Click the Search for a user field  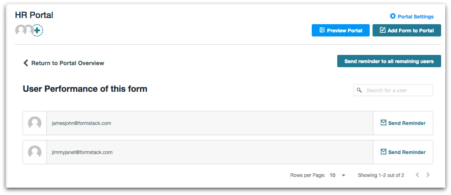coord(397,90)
